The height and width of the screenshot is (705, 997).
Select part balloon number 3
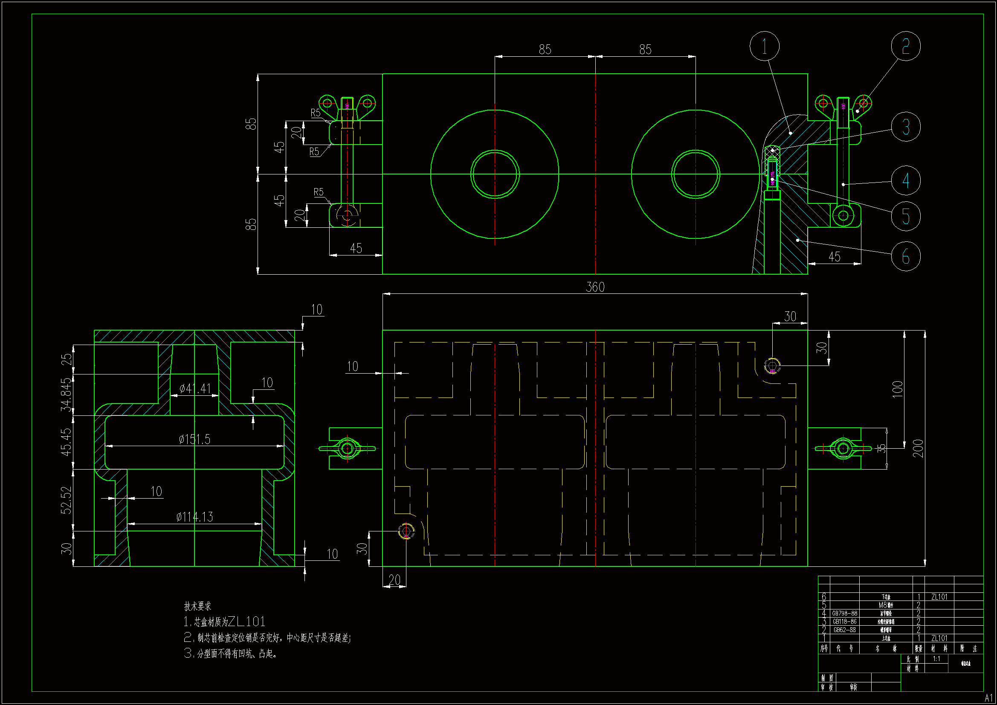tap(905, 127)
